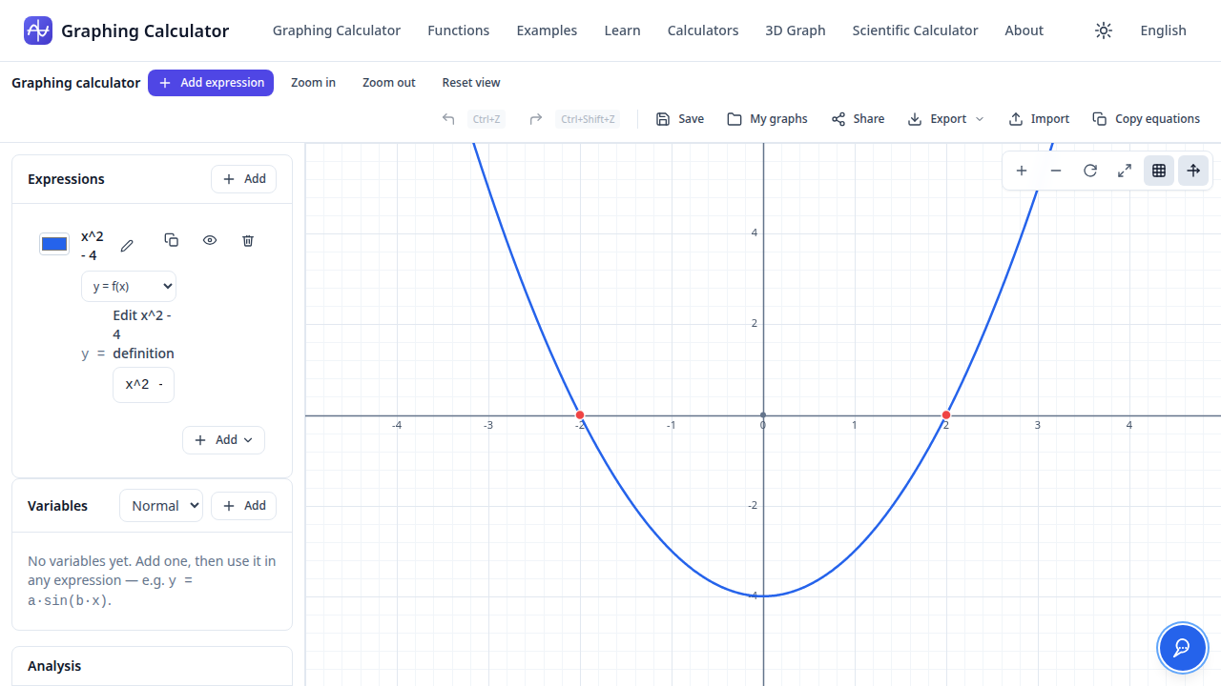Viewport: 1221px width, 686px height.
Task: Click the Graphing Calculator logo icon
Action: pyautogui.click(x=38, y=30)
